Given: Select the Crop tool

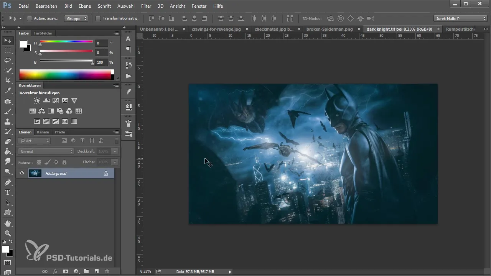Looking at the screenshot, I should click(x=8, y=80).
